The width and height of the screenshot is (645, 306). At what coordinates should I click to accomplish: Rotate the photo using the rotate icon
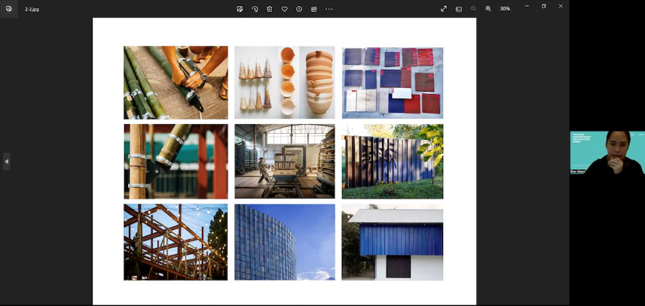point(255,8)
